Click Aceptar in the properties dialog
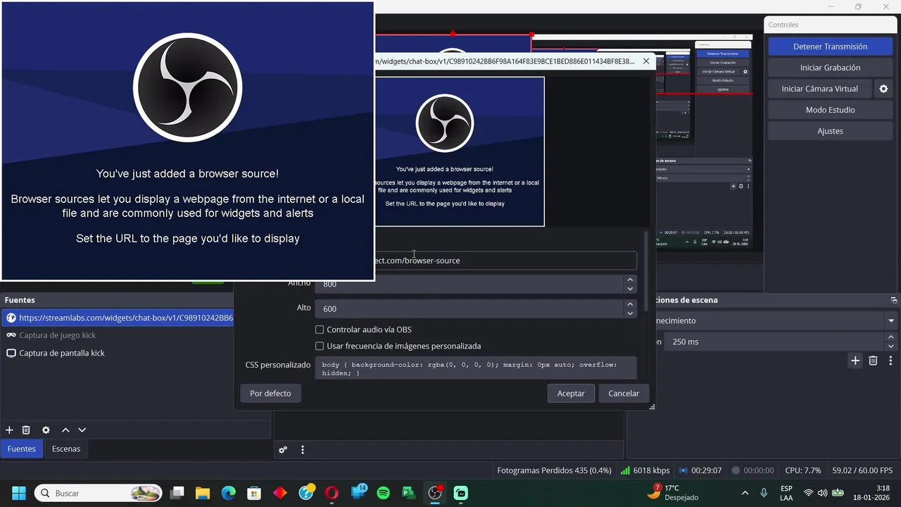901x507 pixels. click(x=571, y=394)
